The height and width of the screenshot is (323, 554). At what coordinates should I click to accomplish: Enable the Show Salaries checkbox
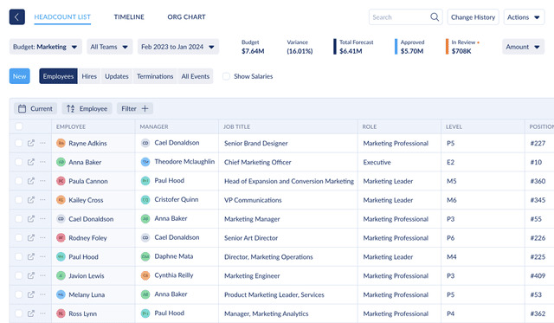coord(226,76)
